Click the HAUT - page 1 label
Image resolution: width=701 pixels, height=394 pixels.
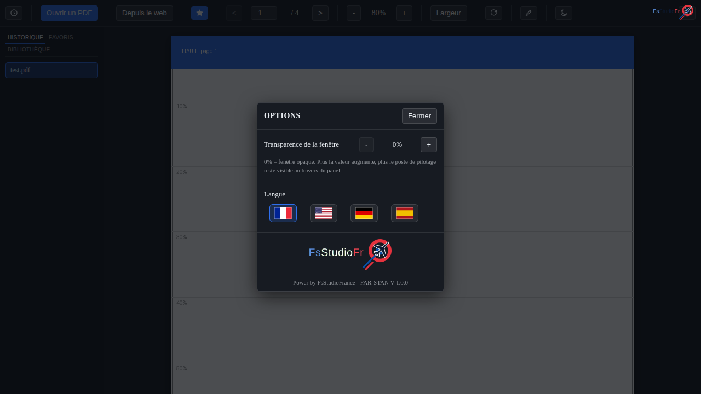(199, 51)
